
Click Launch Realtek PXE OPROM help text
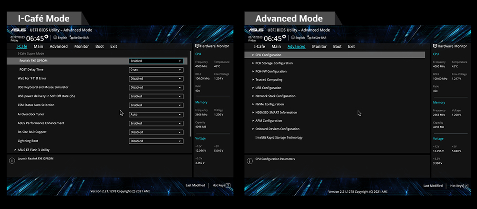pyautogui.click(x=36, y=158)
